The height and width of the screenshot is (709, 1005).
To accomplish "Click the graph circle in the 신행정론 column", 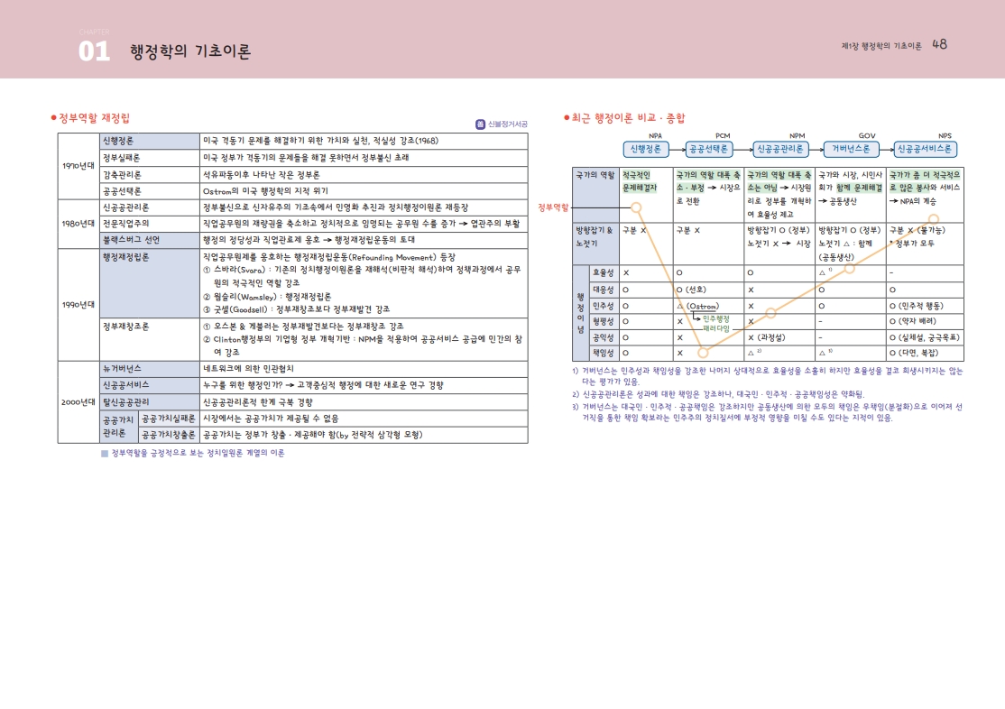I will pos(636,207).
